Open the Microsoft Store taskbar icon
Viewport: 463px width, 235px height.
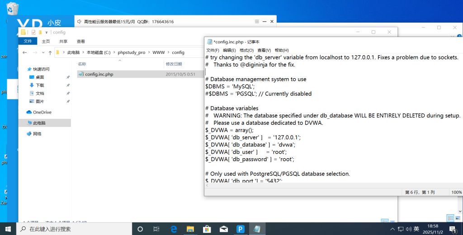coord(207,229)
